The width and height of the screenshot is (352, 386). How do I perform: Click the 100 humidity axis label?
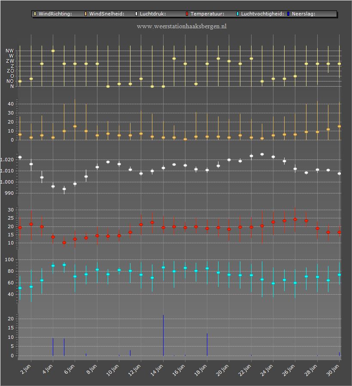[9, 260]
